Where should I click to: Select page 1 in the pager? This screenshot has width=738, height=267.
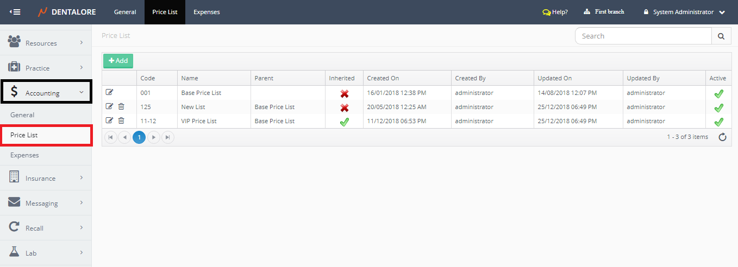pyautogui.click(x=139, y=137)
